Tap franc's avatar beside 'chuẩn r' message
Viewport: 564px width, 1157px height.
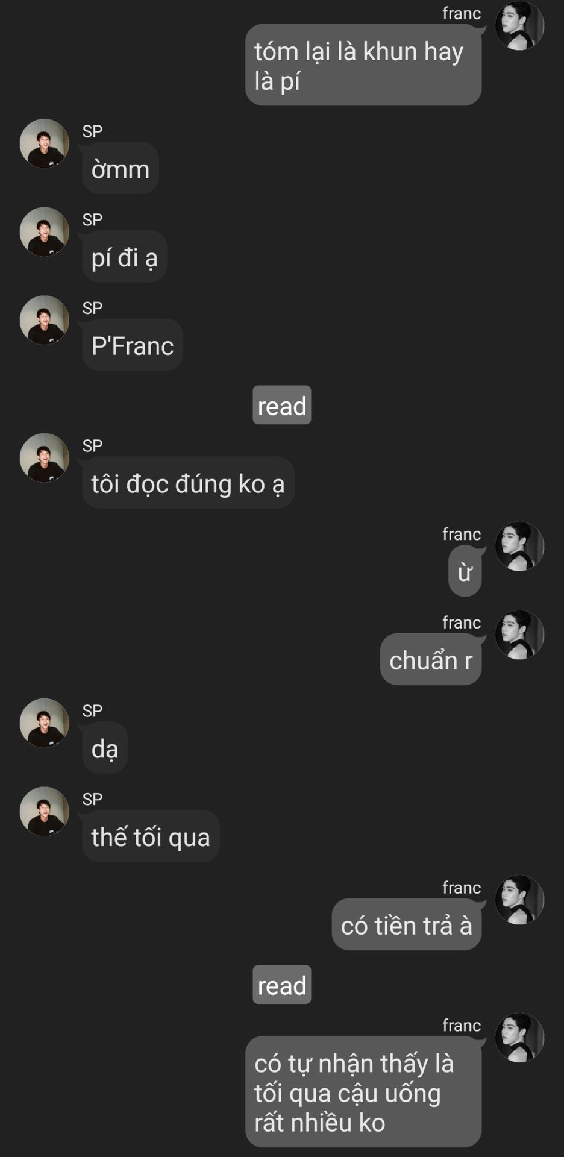(x=519, y=635)
